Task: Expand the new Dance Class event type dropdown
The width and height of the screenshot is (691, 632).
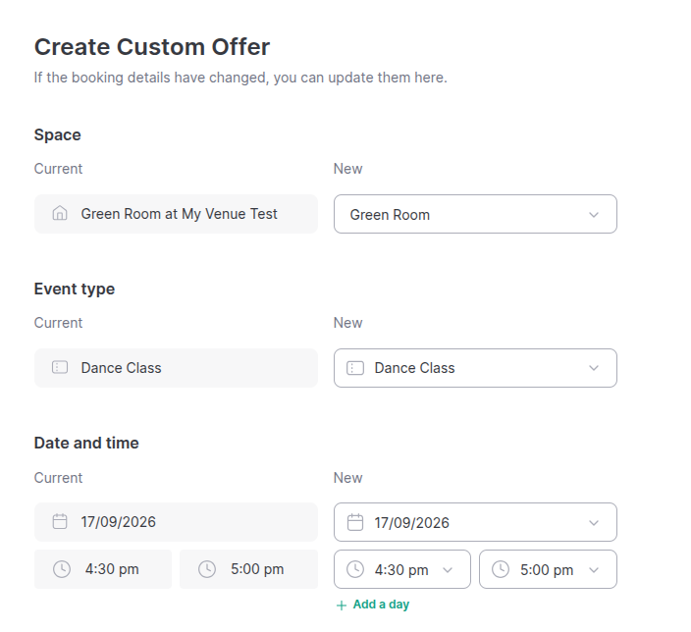Action: coord(475,368)
